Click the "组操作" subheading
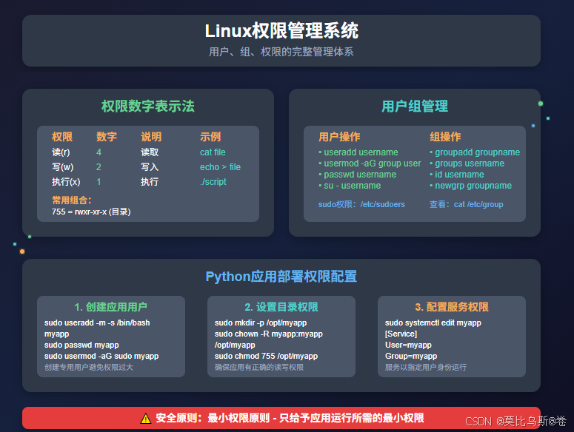Image resolution: width=574 pixels, height=432 pixels. [445, 137]
